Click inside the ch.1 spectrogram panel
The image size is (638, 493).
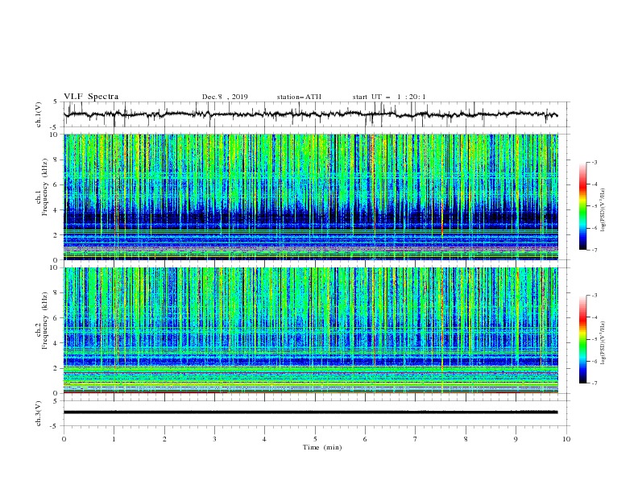pos(311,197)
